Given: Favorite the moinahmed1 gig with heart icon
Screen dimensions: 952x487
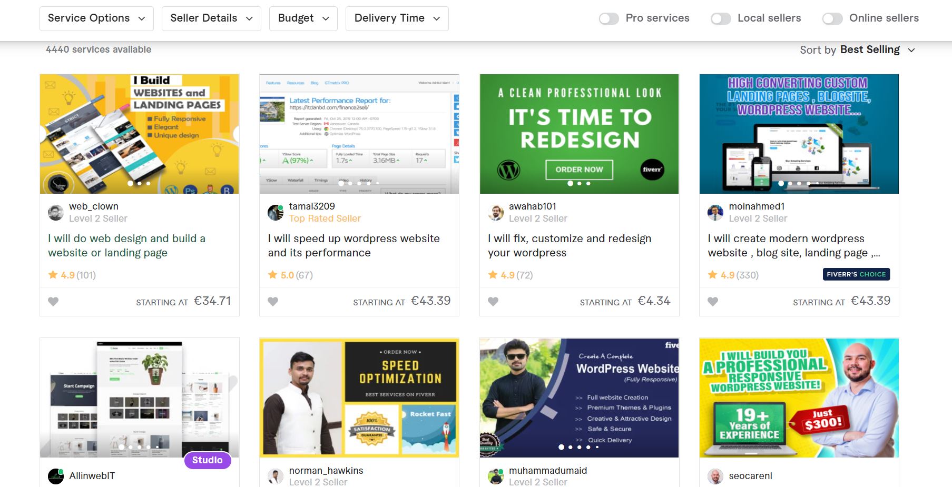Looking at the screenshot, I should click(x=713, y=302).
